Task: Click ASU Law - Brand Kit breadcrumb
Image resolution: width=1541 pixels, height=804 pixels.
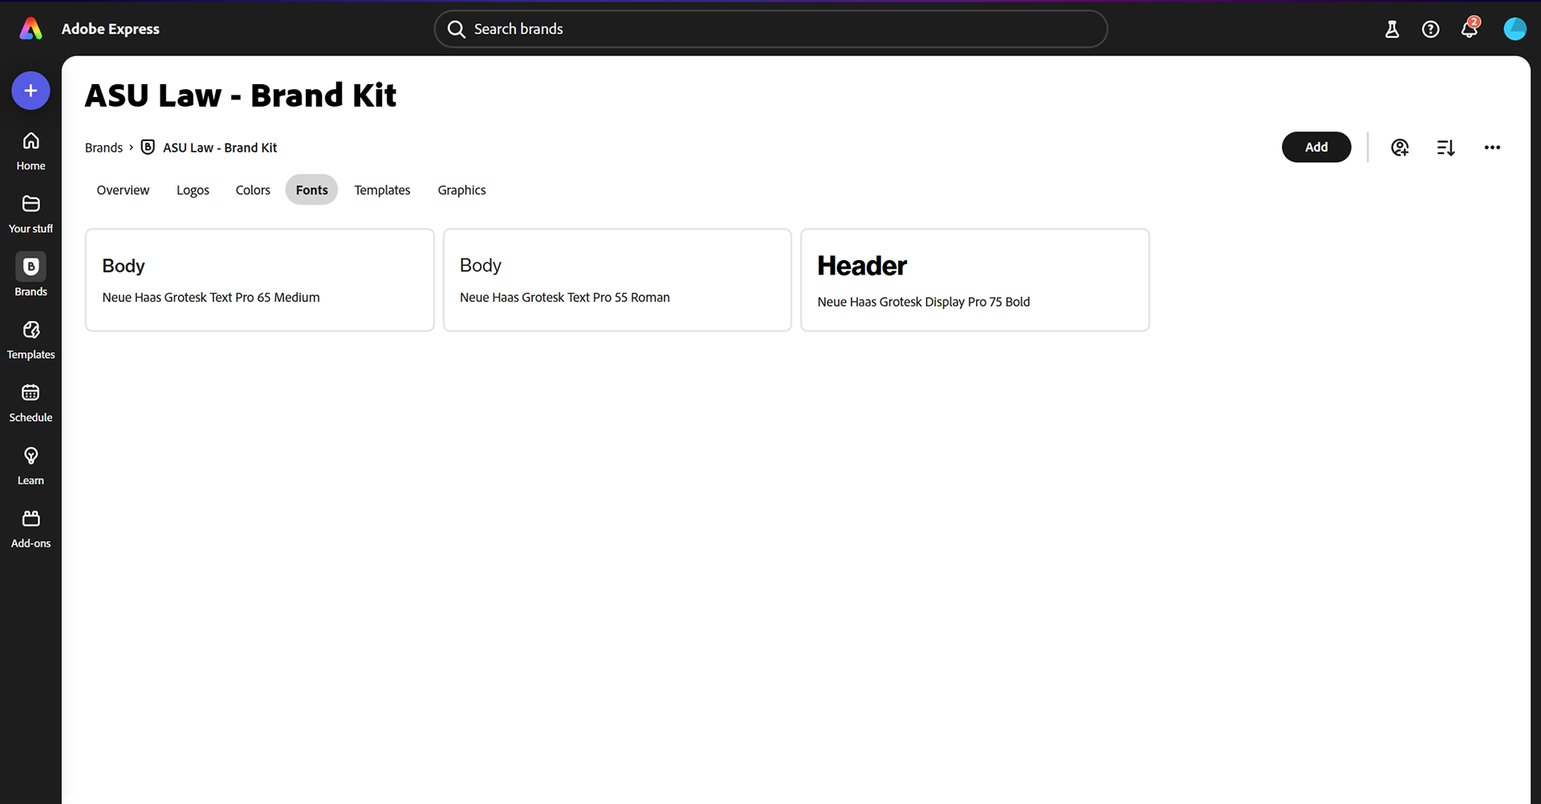Action: 220,148
